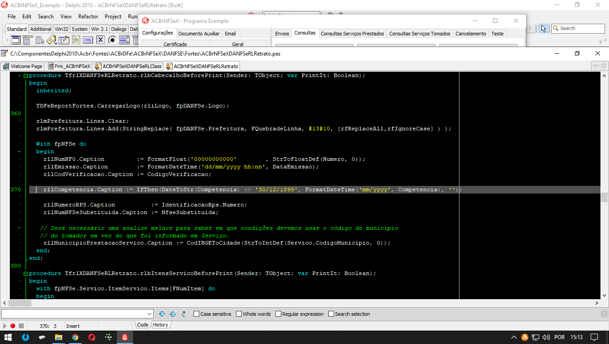Enable Search selection option
Viewport: 609px width, 344px height.
[349, 314]
